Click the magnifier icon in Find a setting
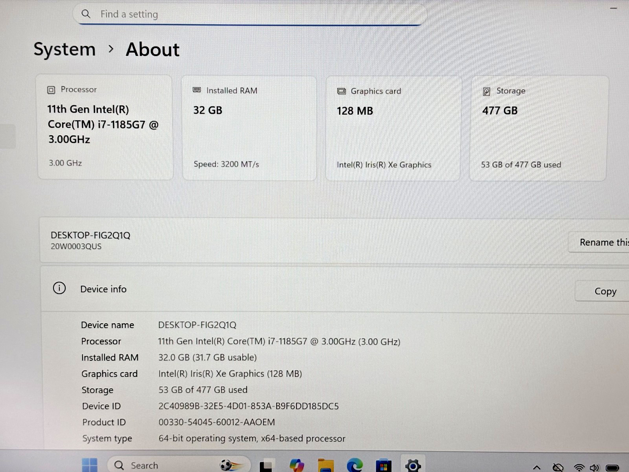This screenshot has width=629, height=472. point(86,14)
